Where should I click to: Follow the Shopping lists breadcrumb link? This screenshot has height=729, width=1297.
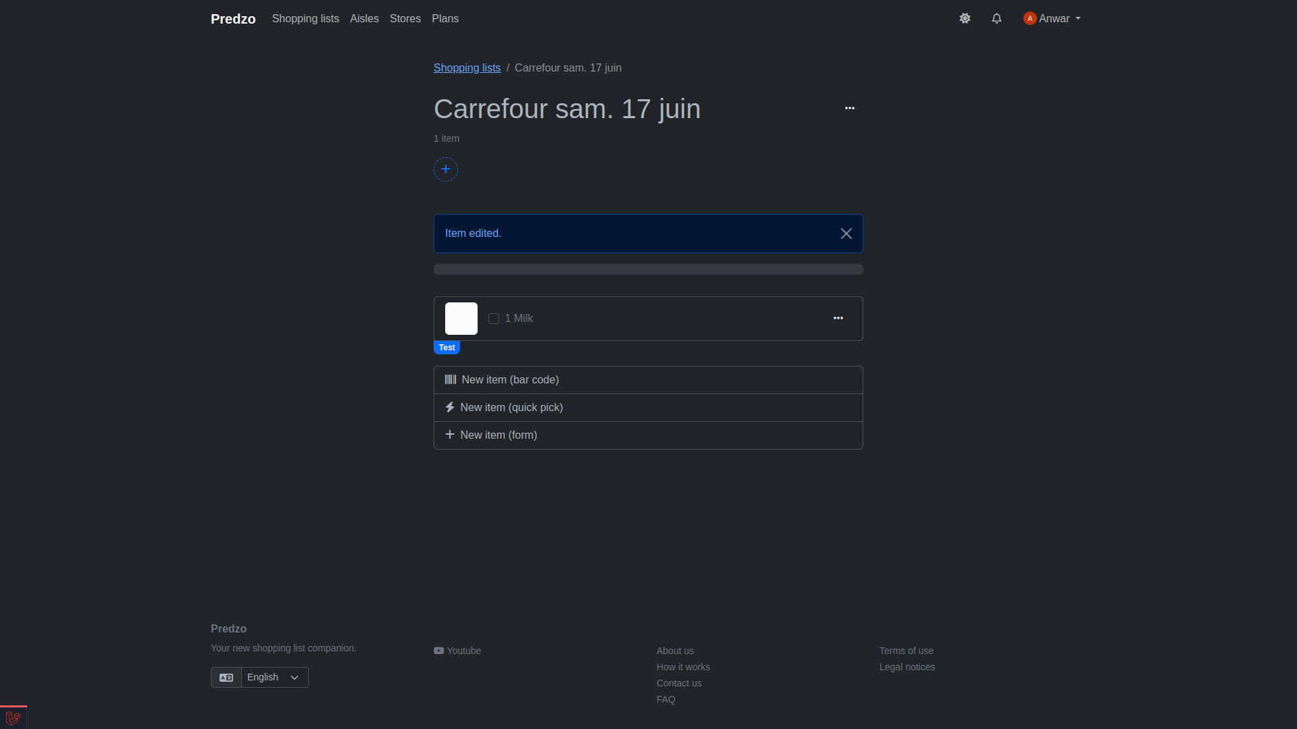click(467, 68)
